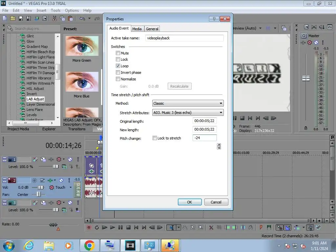This screenshot has height=252, width=336.
Task: Uncheck the Loop checkbox
Action: 118,66
